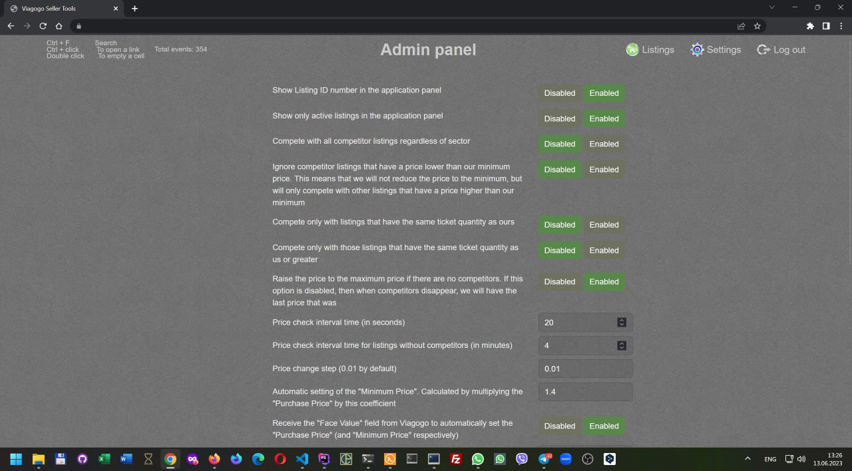Open Telegram from the taskbar
Screen dimensions: 852x471
coord(544,459)
